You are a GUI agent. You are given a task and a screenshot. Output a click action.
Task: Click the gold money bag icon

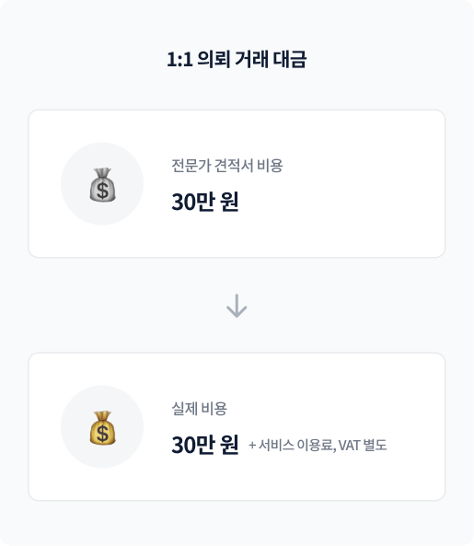coord(102,427)
